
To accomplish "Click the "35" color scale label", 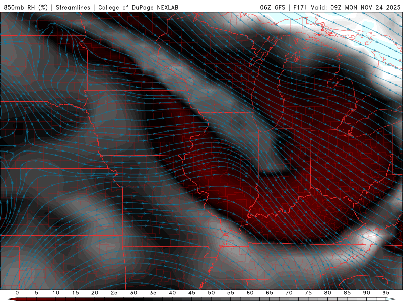I will click(x=153, y=293).
